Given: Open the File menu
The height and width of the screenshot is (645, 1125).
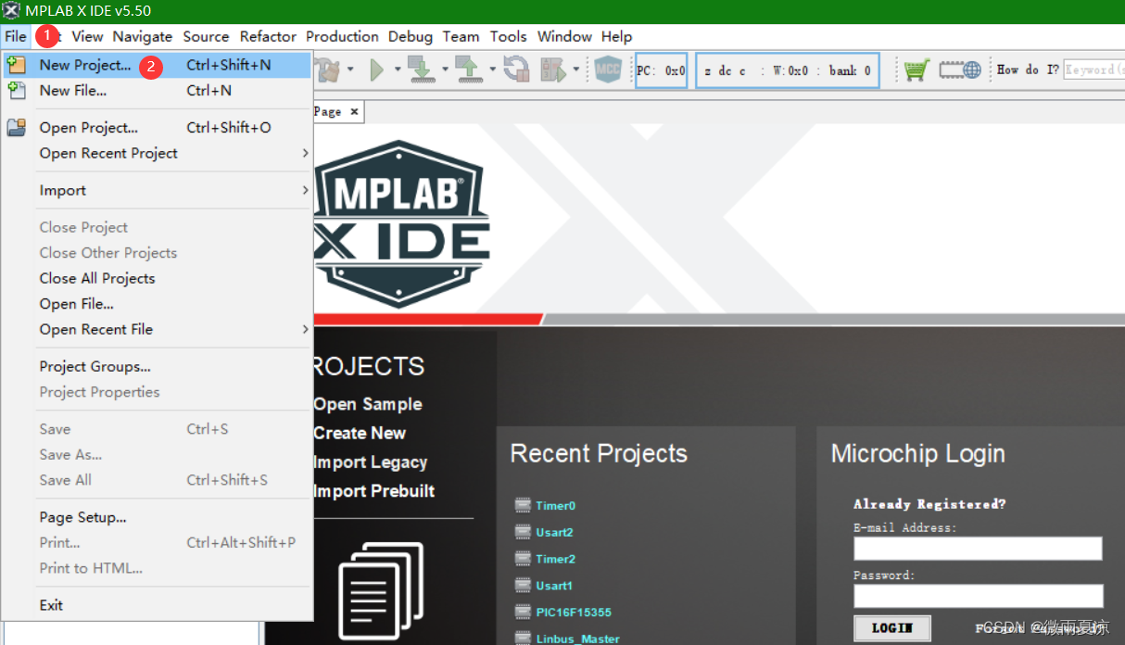Looking at the screenshot, I should (15, 36).
